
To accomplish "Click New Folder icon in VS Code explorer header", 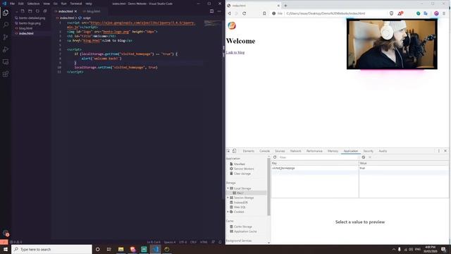I will click(30, 11).
